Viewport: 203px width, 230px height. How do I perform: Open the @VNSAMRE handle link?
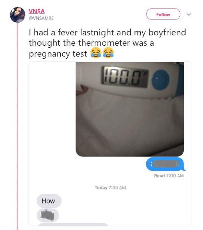(x=41, y=18)
